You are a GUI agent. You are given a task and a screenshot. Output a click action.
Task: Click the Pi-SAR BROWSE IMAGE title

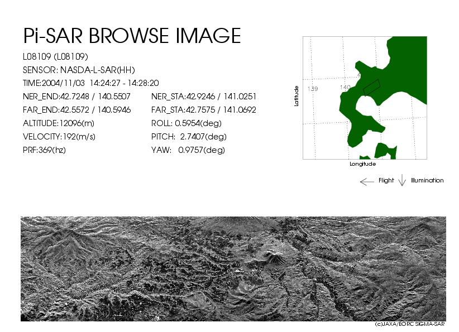(132, 36)
